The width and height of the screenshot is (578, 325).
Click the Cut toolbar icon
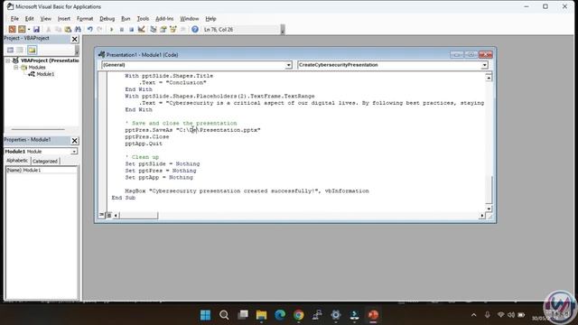point(48,29)
